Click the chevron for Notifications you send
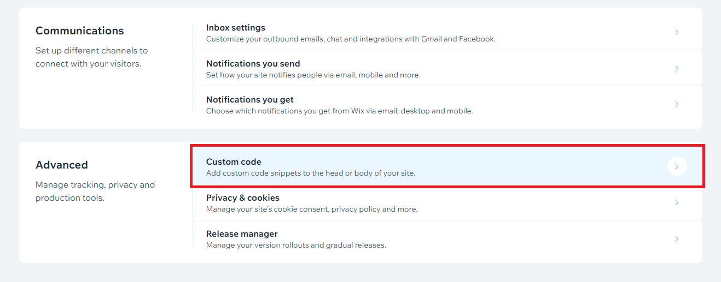The image size is (721, 282). [x=677, y=69]
